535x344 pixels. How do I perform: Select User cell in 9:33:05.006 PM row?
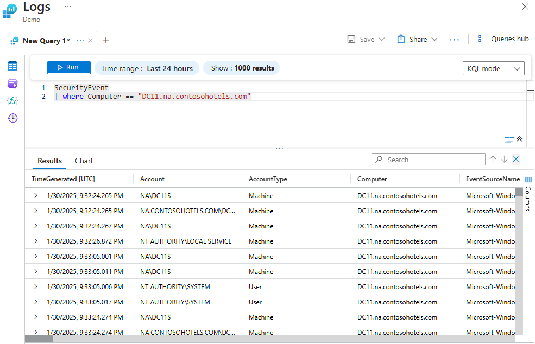(x=255, y=287)
